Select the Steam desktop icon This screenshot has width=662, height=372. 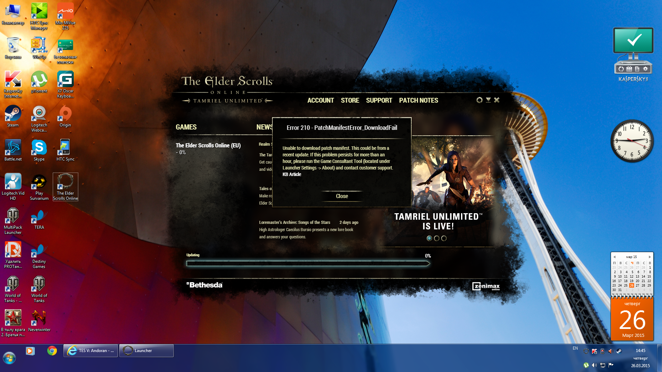pos(13,116)
